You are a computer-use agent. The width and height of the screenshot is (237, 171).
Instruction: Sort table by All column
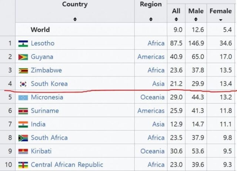pos(176,19)
